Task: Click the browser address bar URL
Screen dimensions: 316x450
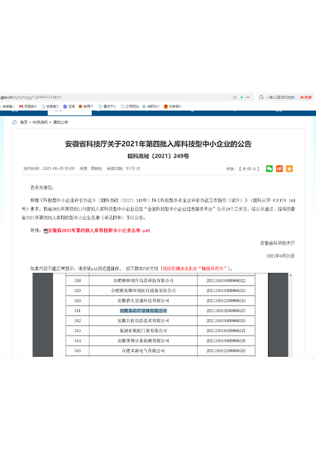Action: (31, 97)
